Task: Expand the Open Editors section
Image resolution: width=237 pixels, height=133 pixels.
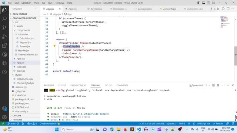Action: [25, 14]
